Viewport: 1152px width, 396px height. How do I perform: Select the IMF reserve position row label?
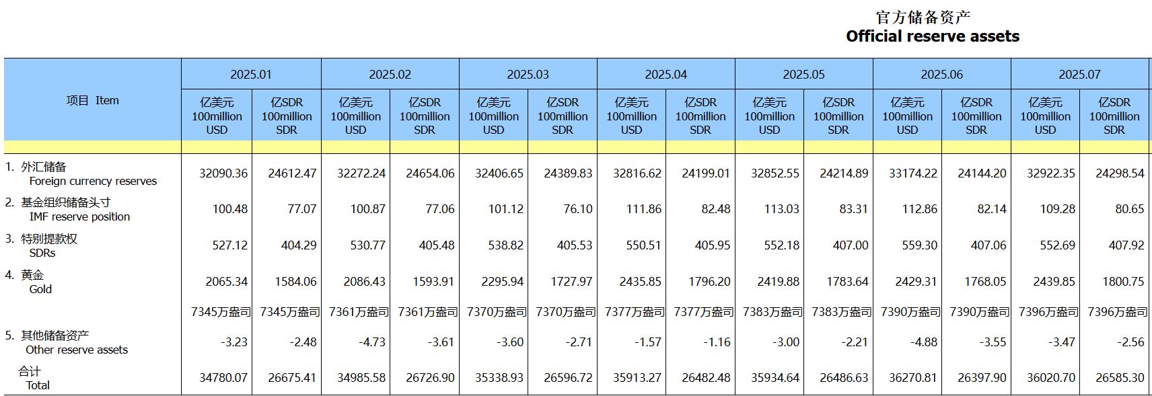click(x=79, y=216)
